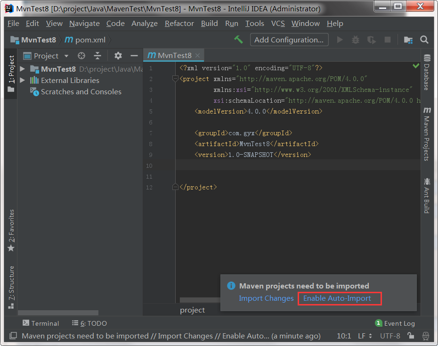Click the Build Project hammer icon
The image size is (438, 346).
tap(238, 40)
